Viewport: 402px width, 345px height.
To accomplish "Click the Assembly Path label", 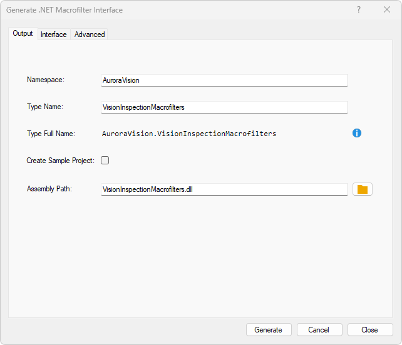I will pos(49,189).
